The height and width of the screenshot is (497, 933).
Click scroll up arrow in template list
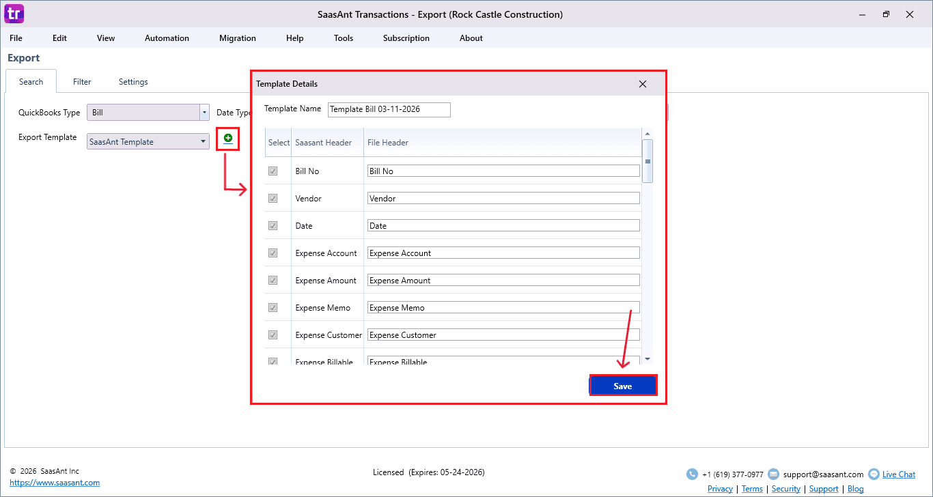[x=647, y=134]
